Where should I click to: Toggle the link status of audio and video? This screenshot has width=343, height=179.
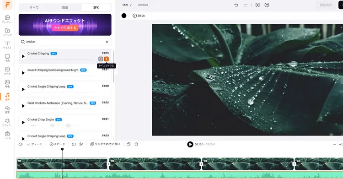(105, 144)
